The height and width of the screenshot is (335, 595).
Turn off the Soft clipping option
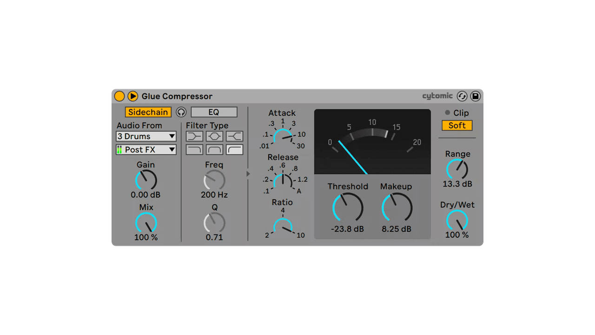(x=456, y=125)
